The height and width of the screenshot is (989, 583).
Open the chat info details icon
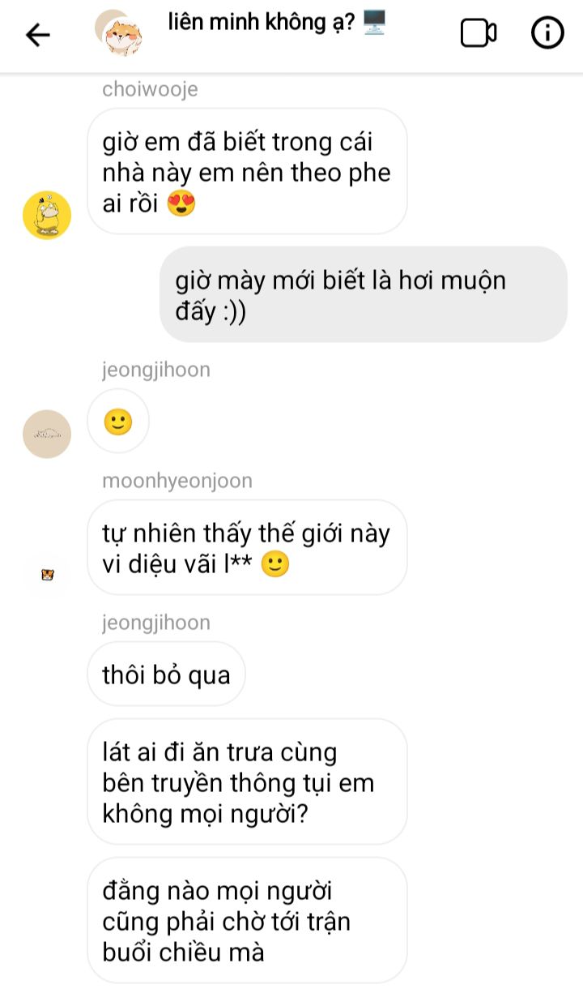(x=547, y=33)
